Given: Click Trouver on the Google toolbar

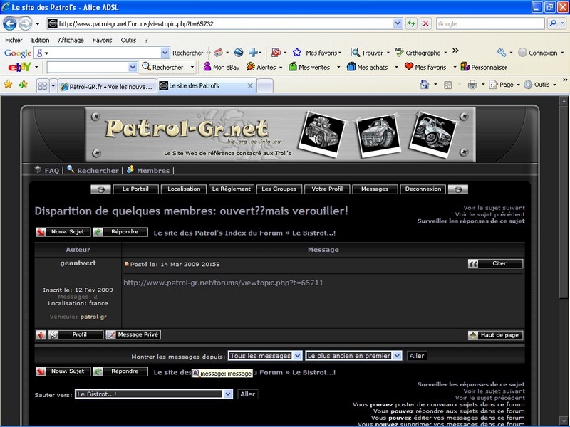Looking at the screenshot, I should pos(367,53).
